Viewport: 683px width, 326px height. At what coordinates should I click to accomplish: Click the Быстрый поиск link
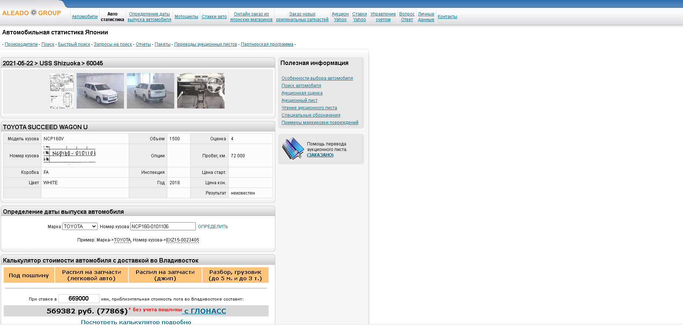[74, 44]
